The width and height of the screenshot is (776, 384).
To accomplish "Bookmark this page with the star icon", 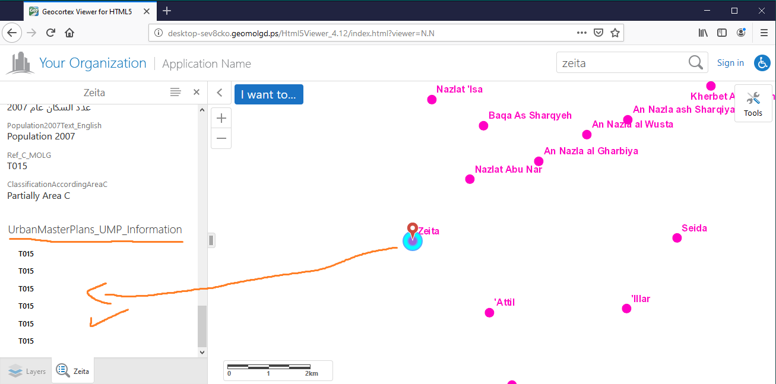I will [x=615, y=33].
